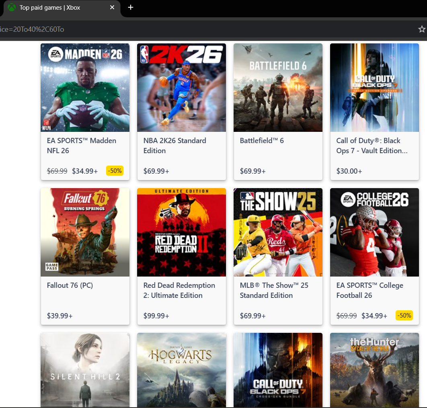Image resolution: width=427 pixels, height=408 pixels.
Task: Open the Hogwarts Legacy cover art
Action: 181,370
